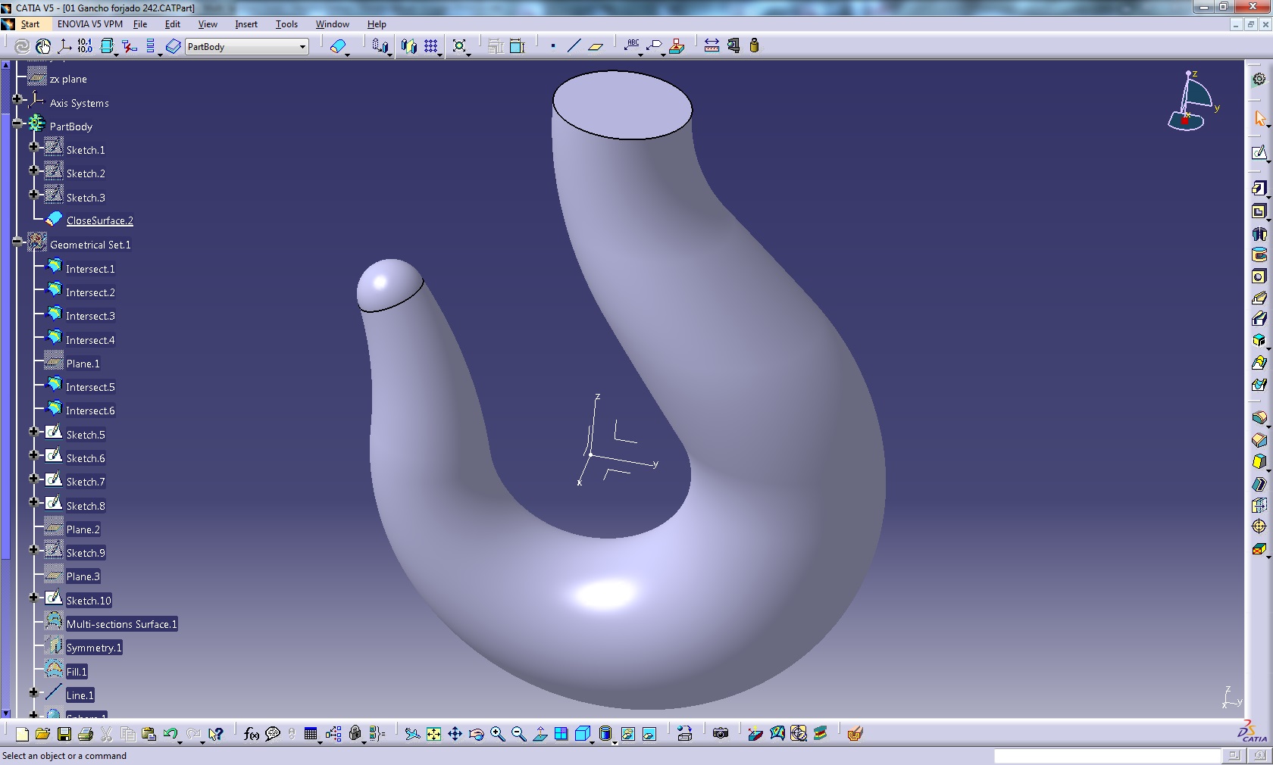Click the Measure Between icon
This screenshot has width=1273, height=765.
[711, 46]
